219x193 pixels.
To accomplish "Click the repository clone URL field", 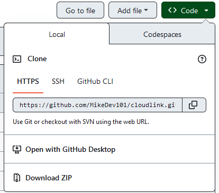I will tap(97, 105).
